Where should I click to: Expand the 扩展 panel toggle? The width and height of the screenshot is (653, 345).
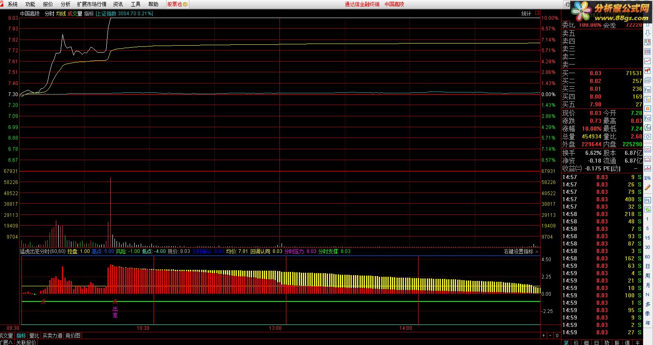tap(7, 342)
